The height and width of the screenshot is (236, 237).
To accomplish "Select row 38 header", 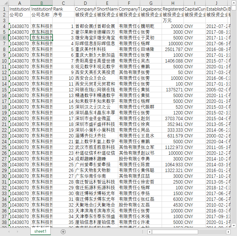I will (4, 222).
